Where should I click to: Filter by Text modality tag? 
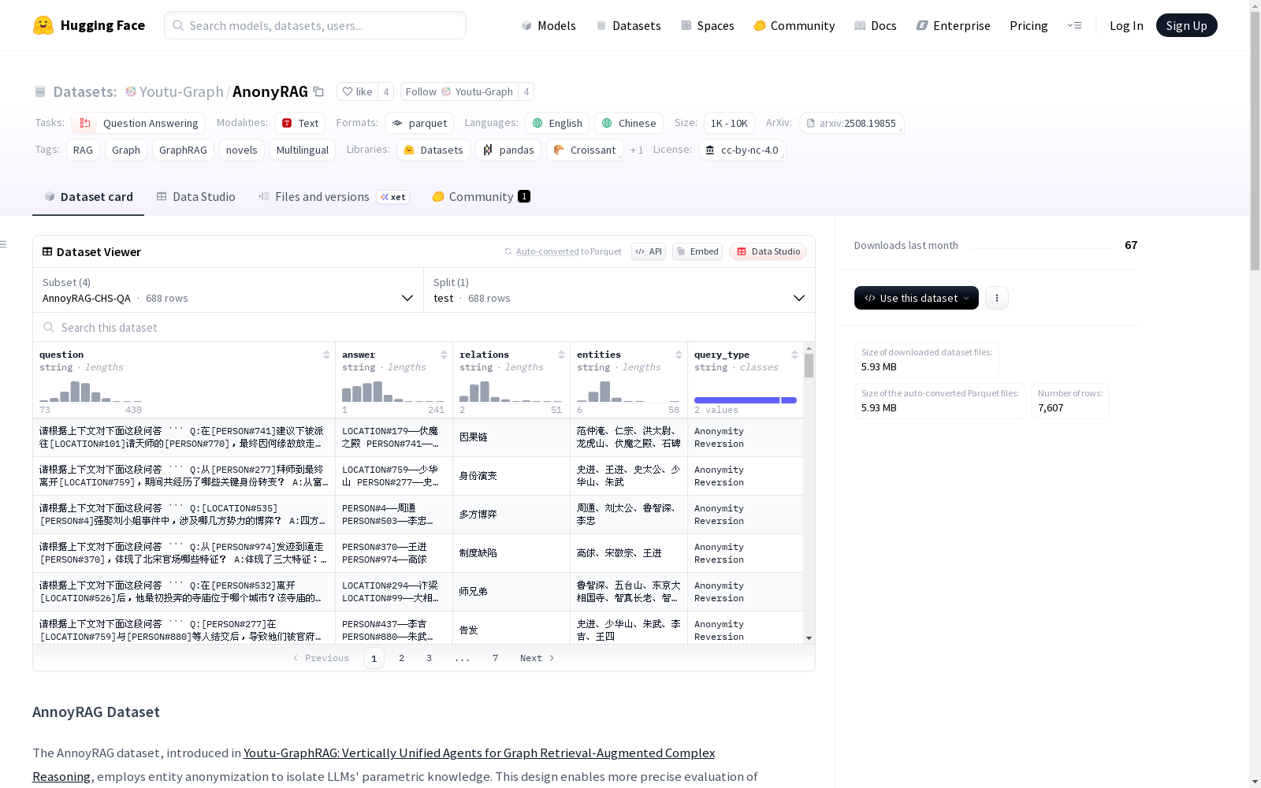pos(300,123)
